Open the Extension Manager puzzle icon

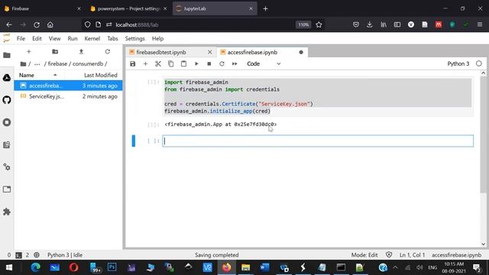(x=7, y=212)
